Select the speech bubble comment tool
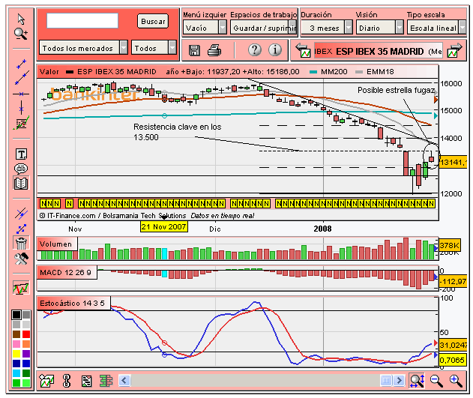This screenshot has height=398, width=473. click(21, 169)
